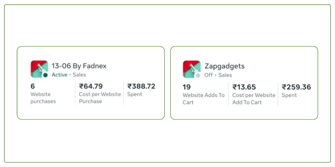Click the grey Off status dot
The height and width of the screenshot is (167, 335).
pyautogui.click(x=198, y=75)
